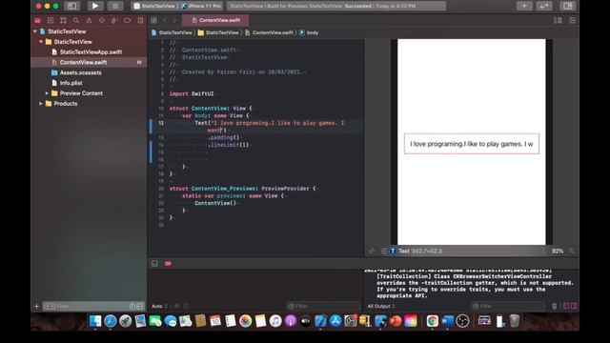
Task: Hide the debug area toggle icon
Action: [154, 264]
